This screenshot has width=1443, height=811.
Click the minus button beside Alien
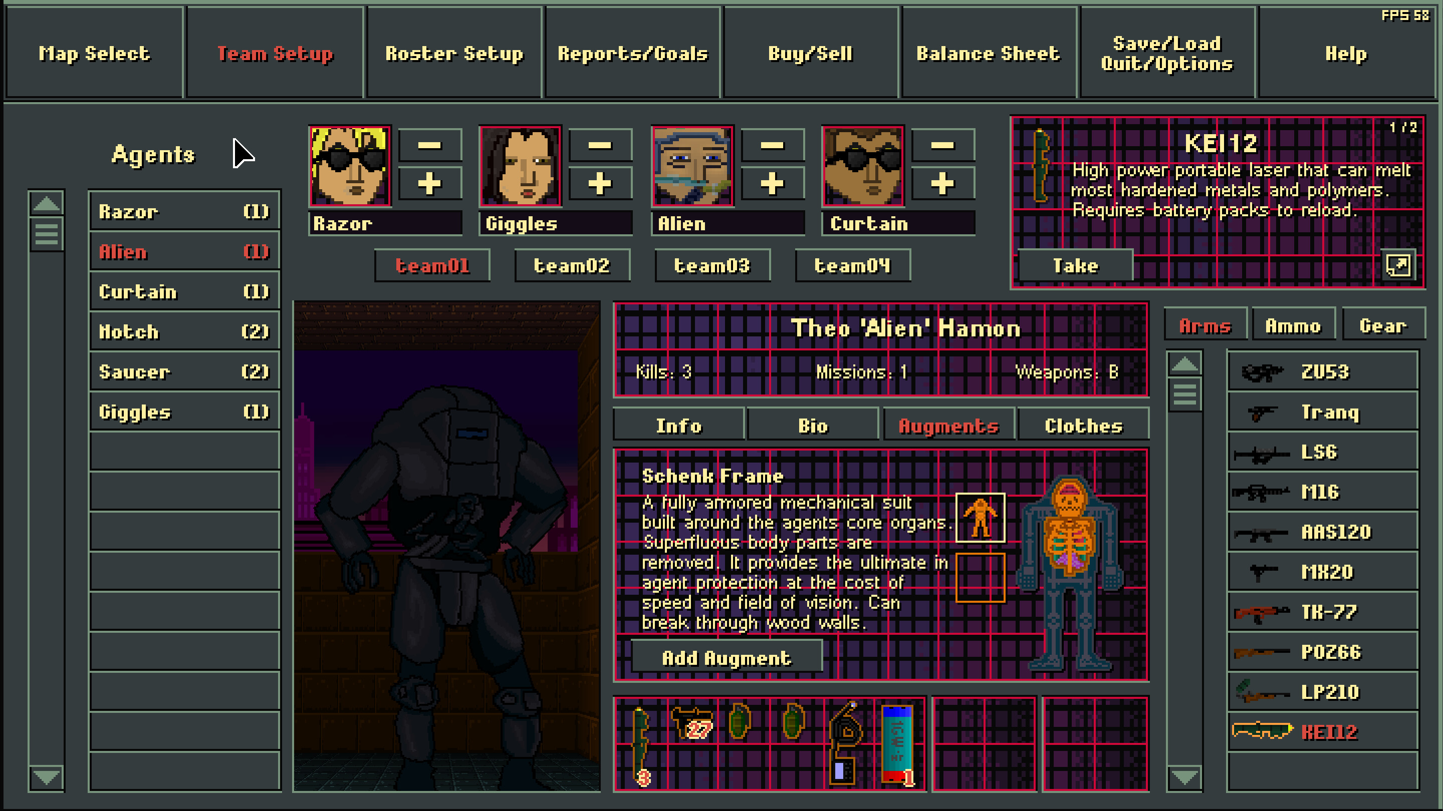(773, 146)
